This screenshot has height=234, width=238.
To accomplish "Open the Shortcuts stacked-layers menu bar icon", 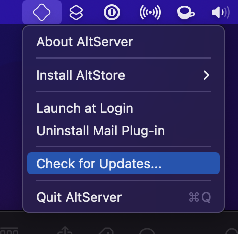I will click(76, 12).
